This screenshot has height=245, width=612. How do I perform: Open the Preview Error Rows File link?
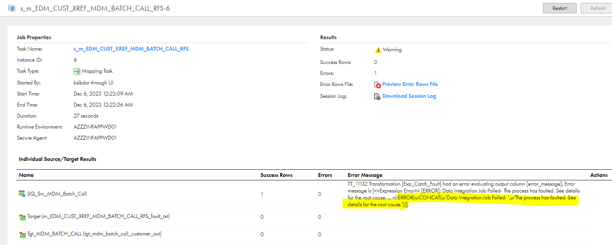click(410, 84)
